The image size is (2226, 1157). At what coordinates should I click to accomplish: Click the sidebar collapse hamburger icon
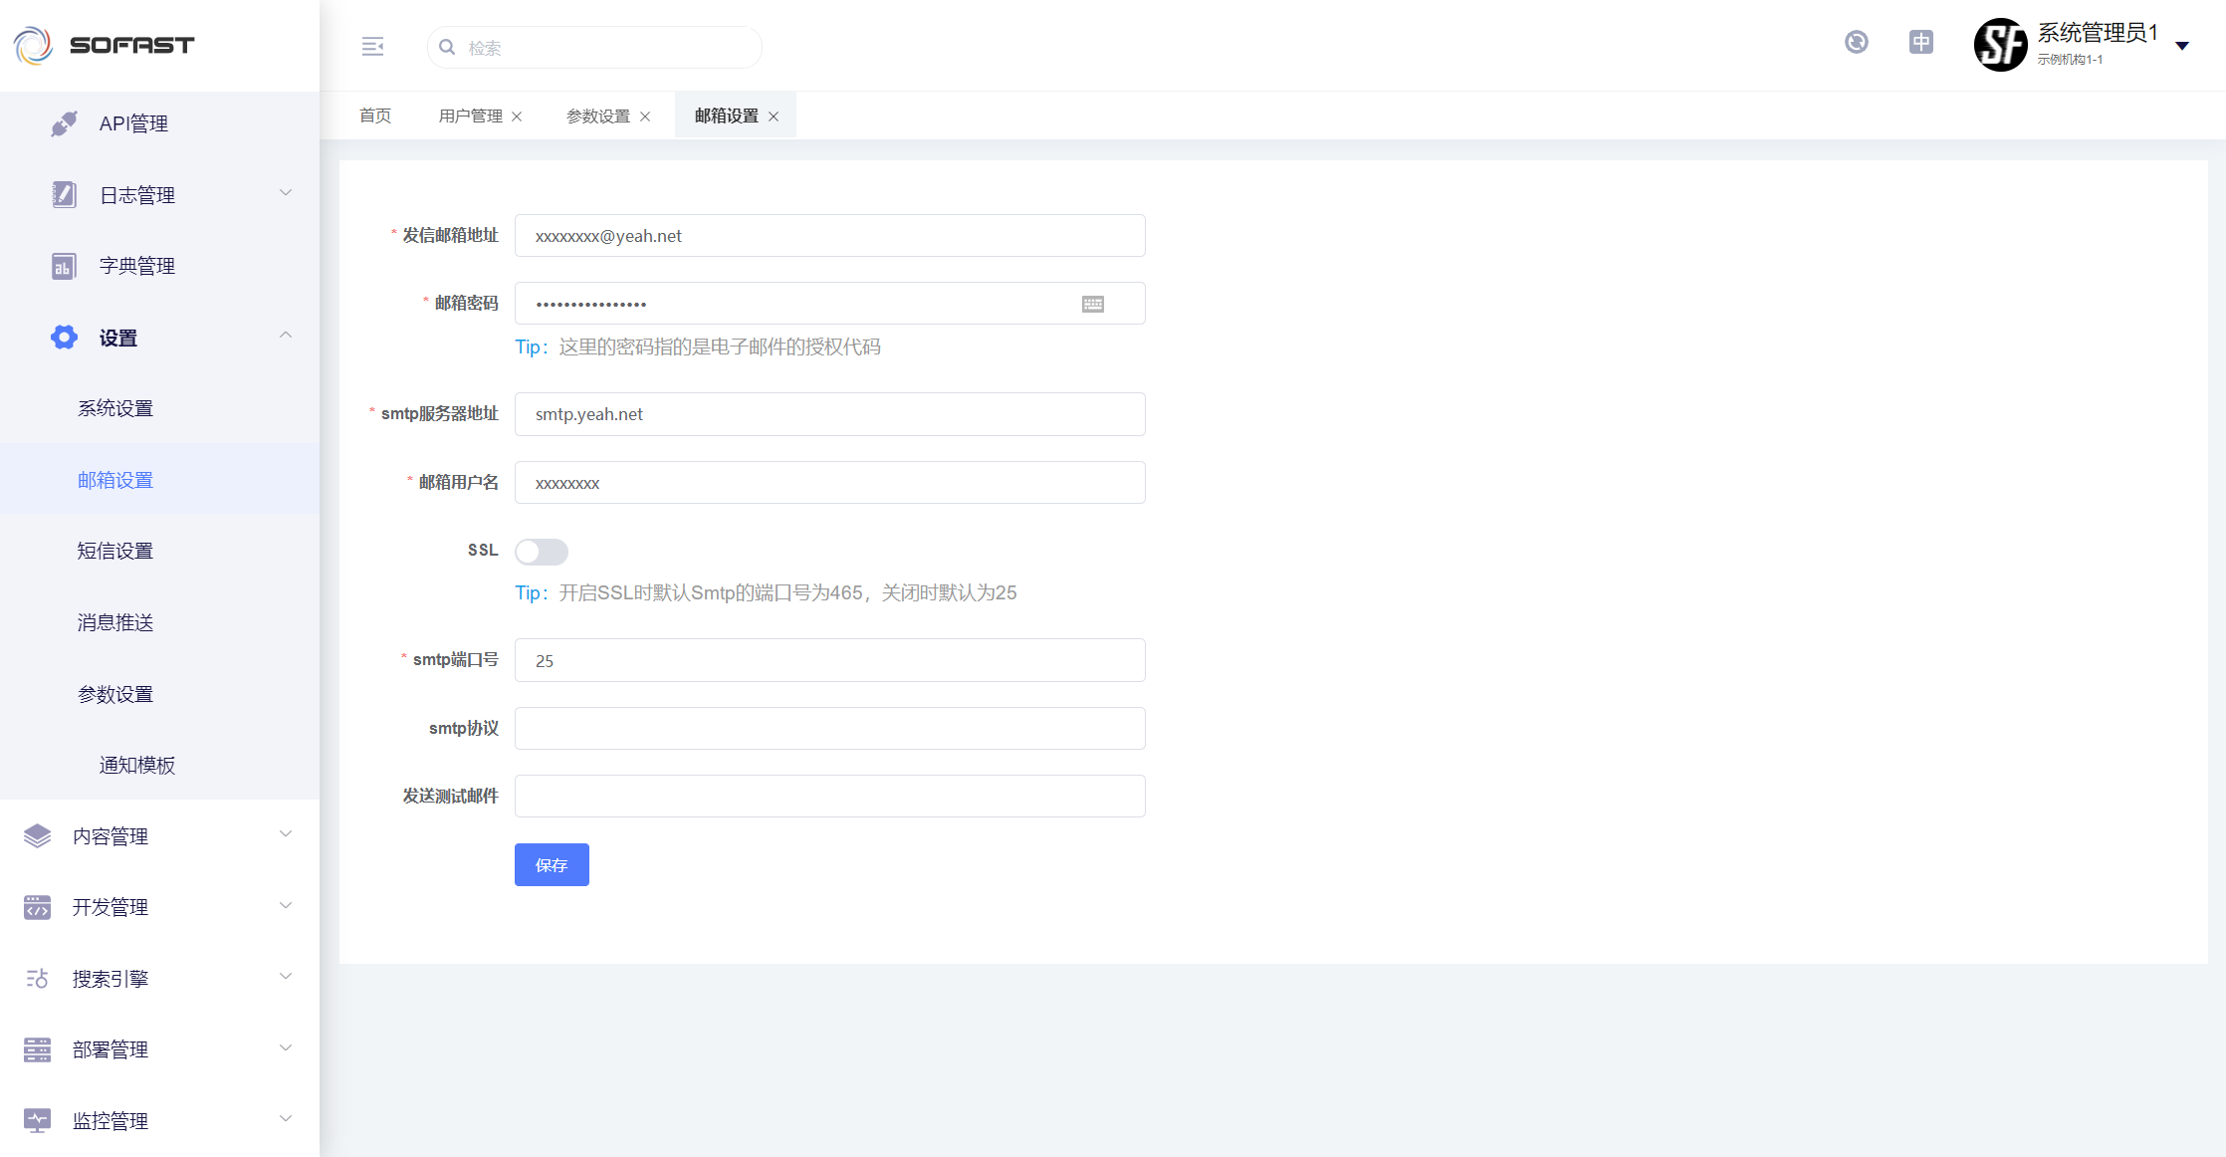click(372, 47)
